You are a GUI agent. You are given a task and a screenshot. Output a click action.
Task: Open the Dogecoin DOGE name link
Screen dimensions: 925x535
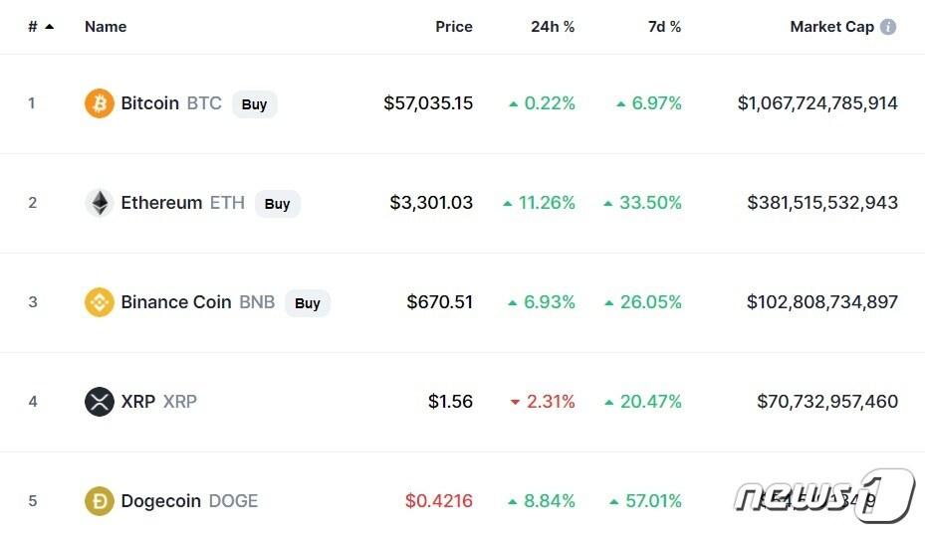click(189, 501)
